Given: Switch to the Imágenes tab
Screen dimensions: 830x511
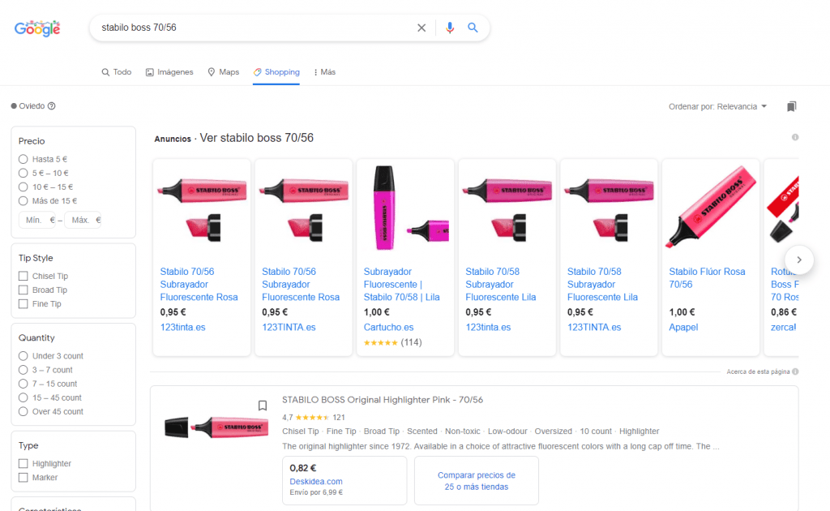Looking at the screenshot, I should coord(169,72).
